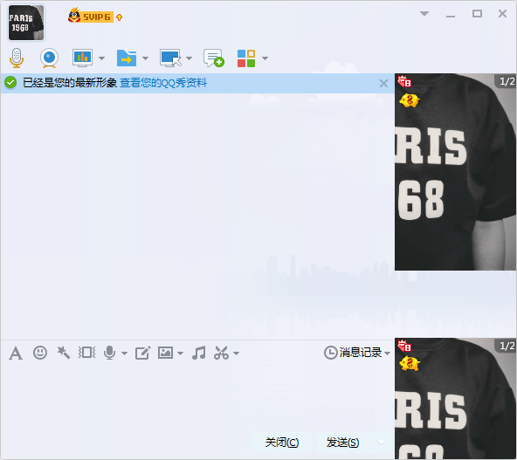Expand the file transfer options arrow
The image size is (517, 460).
[x=145, y=58]
